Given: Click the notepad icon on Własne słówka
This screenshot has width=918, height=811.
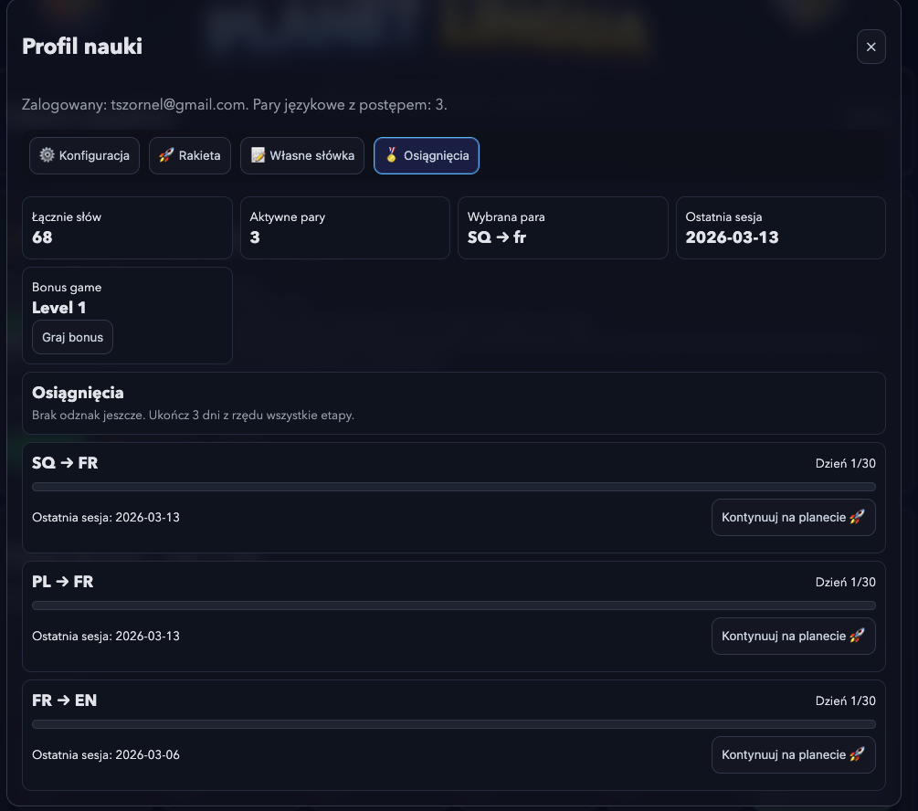Looking at the screenshot, I should click(x=258, y=155).
